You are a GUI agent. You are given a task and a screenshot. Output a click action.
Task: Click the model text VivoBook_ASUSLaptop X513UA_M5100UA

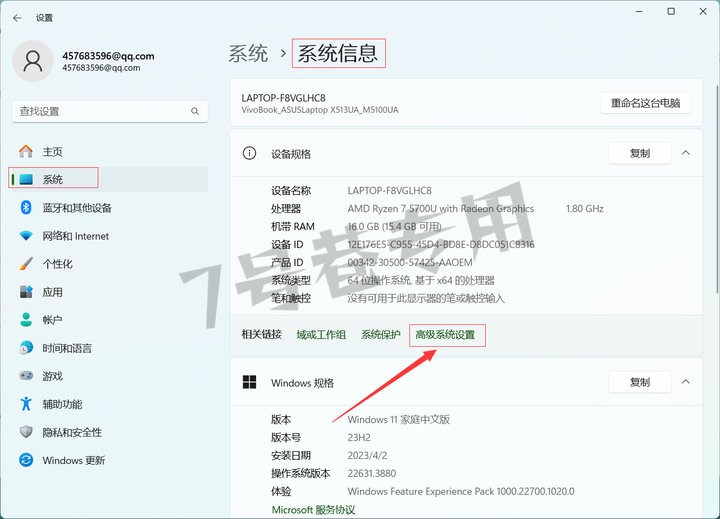(320, 110)
